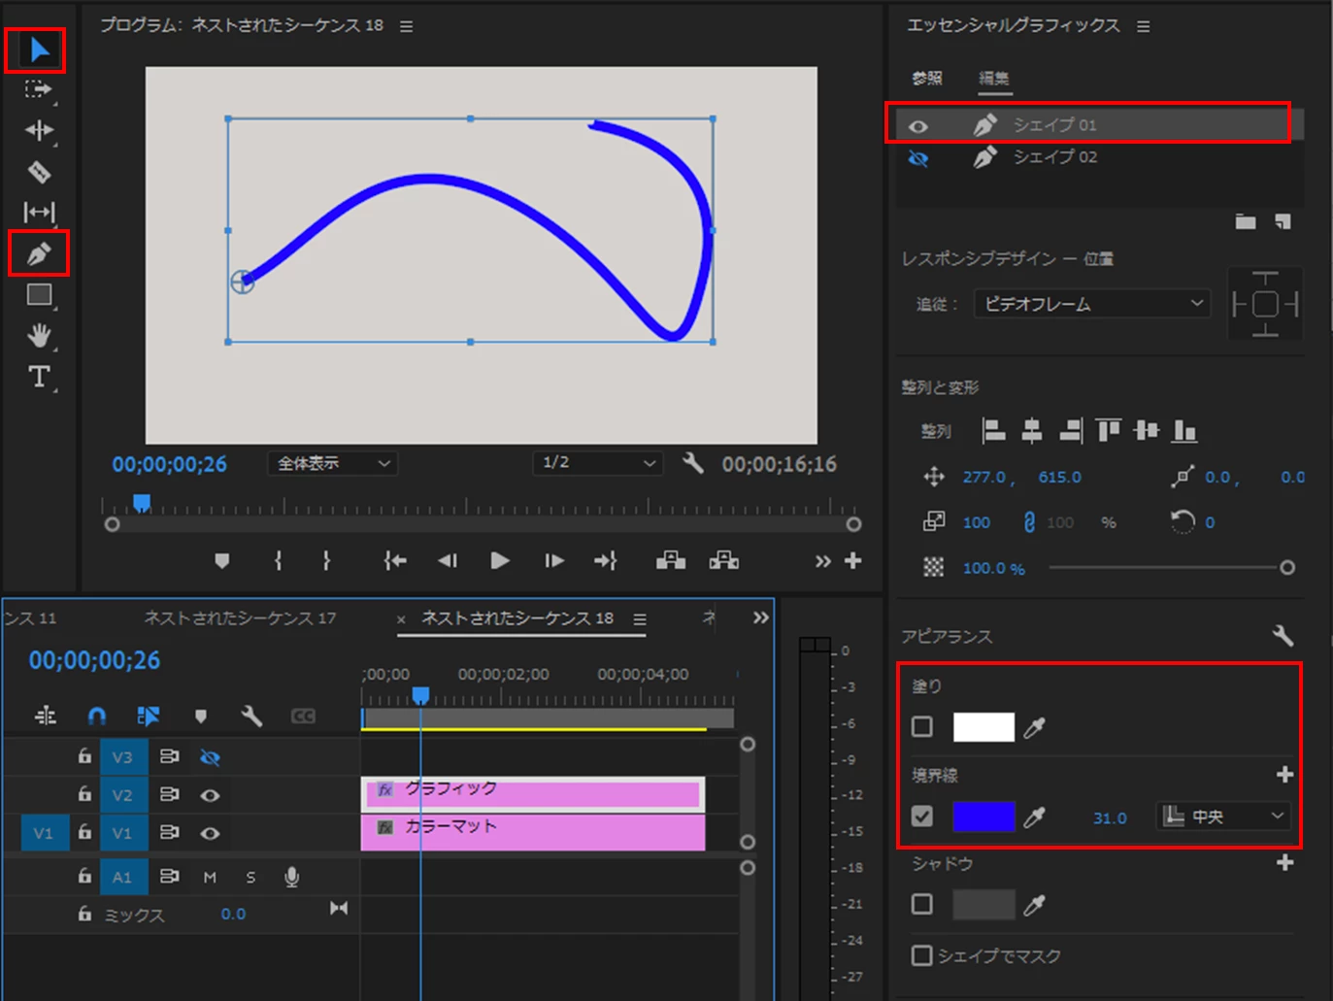Add another stroke with plus
This screenshot has width=1333, height=1001.
tap(1284, 774)
